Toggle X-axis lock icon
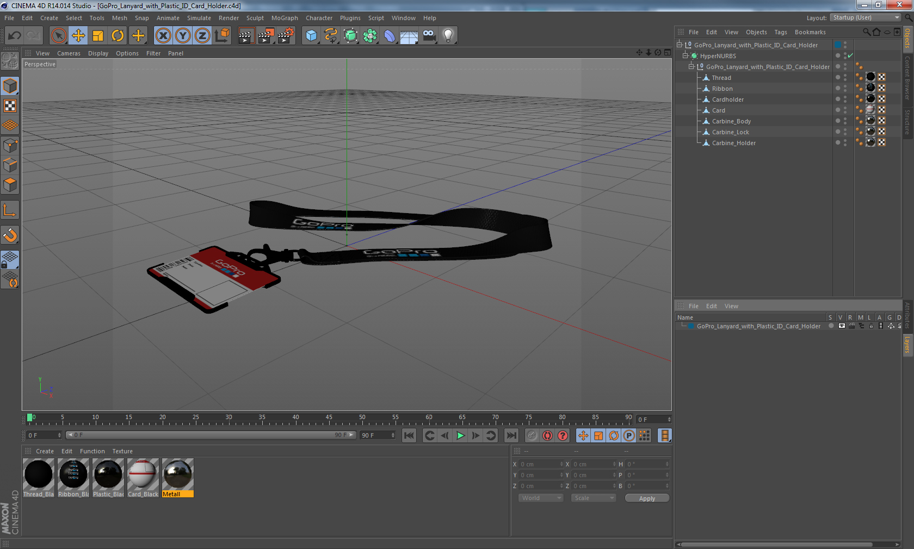914x549 pixels. pos(163,36)
